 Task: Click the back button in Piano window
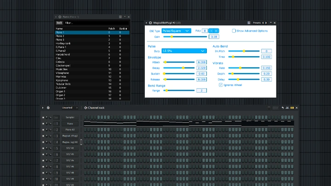pos(59,23)
